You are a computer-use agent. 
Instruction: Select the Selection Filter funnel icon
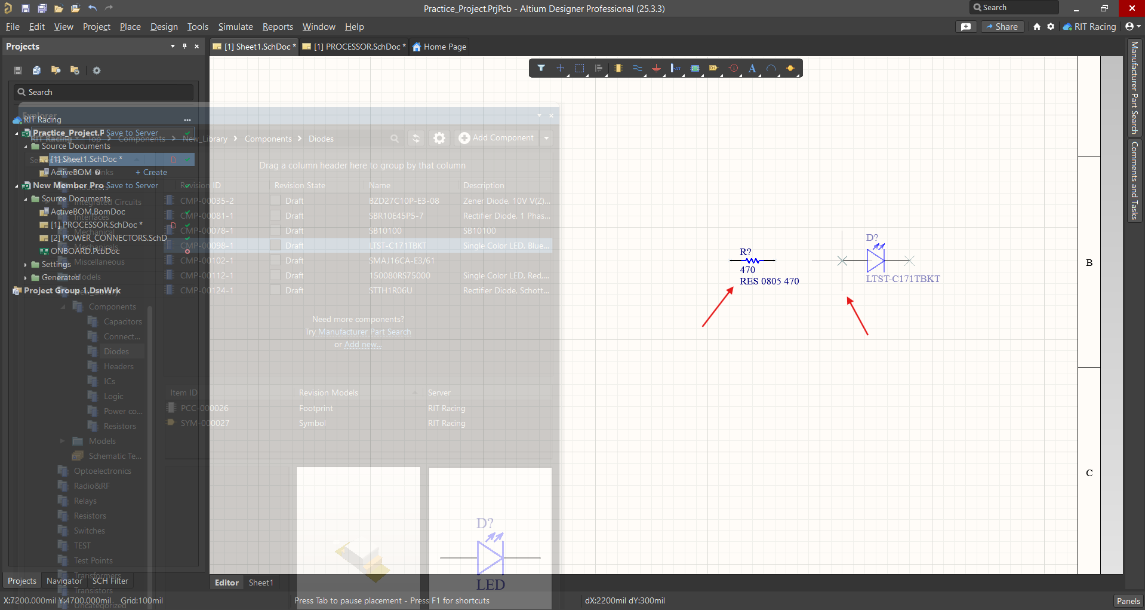(541, 68)
